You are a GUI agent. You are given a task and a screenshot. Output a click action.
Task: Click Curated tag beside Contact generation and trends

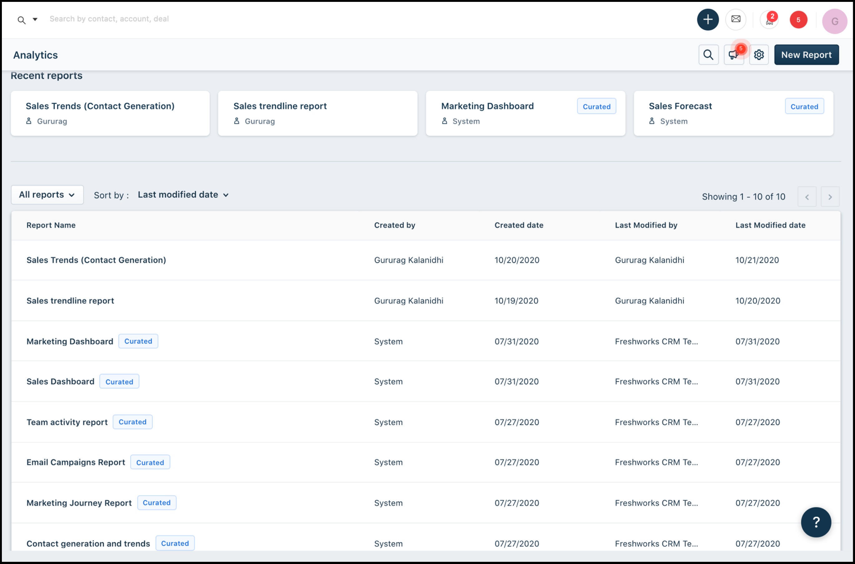(x=175, y=543)
